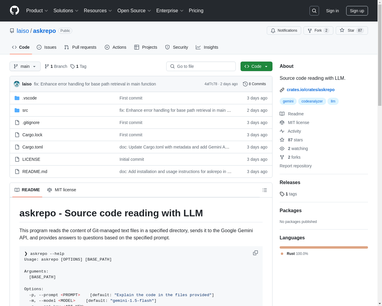The height and width of the screenshot is (306, 382).
Task: Open the green Code dropdown button
Action: pyautogui.click(x=256, y=66)
